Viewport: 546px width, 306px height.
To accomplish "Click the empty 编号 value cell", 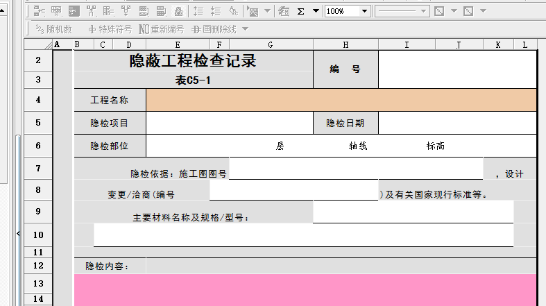I will point(457,69).
